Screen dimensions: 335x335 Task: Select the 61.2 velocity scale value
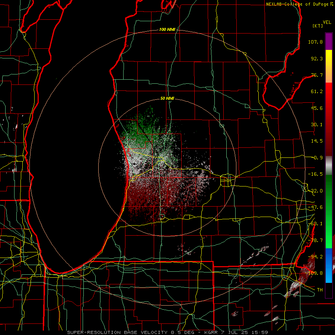[x=317, y=92]
